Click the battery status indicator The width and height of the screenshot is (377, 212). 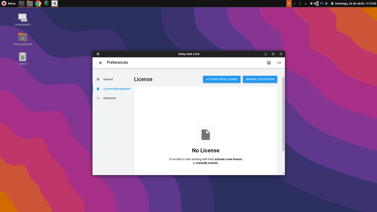point(332,4)
